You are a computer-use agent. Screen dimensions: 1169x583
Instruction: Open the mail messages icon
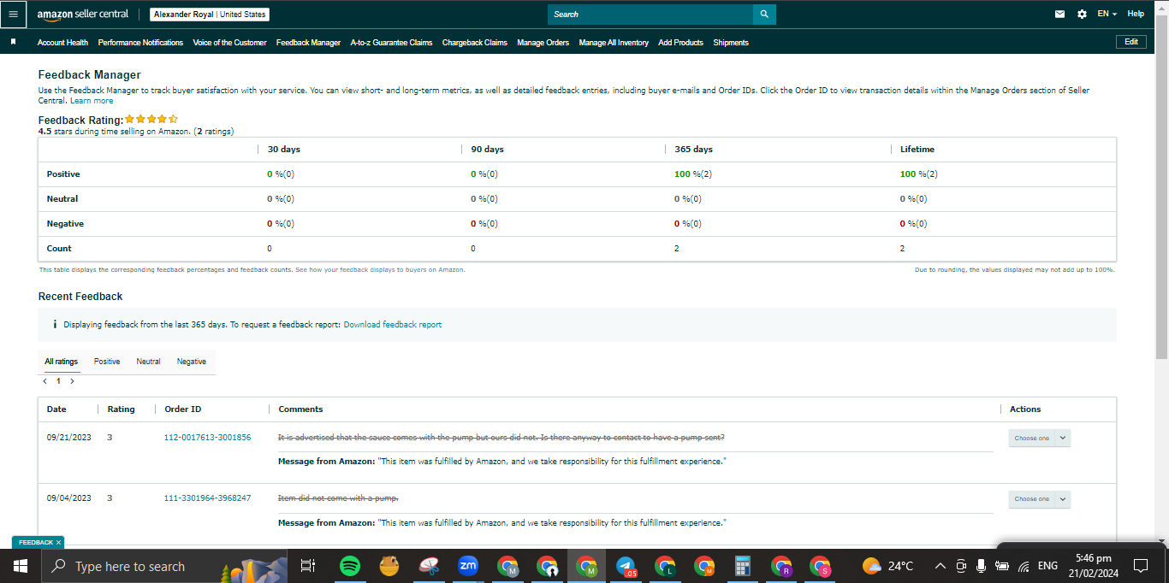[x=1059, y=14]
